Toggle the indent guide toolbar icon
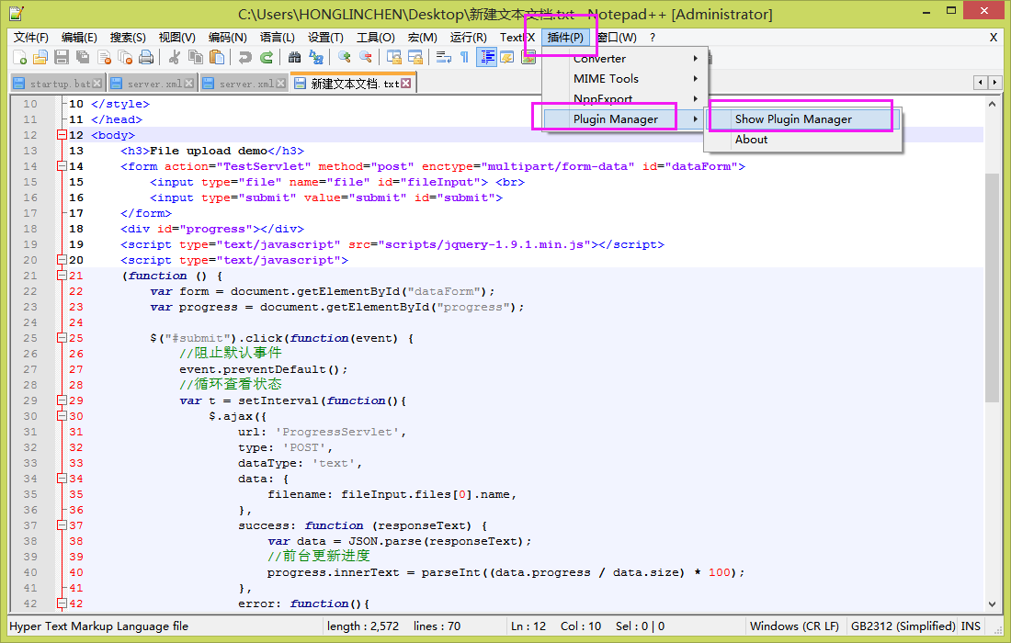The height and width of the screenshot is (643, 1011). (486, 58)
